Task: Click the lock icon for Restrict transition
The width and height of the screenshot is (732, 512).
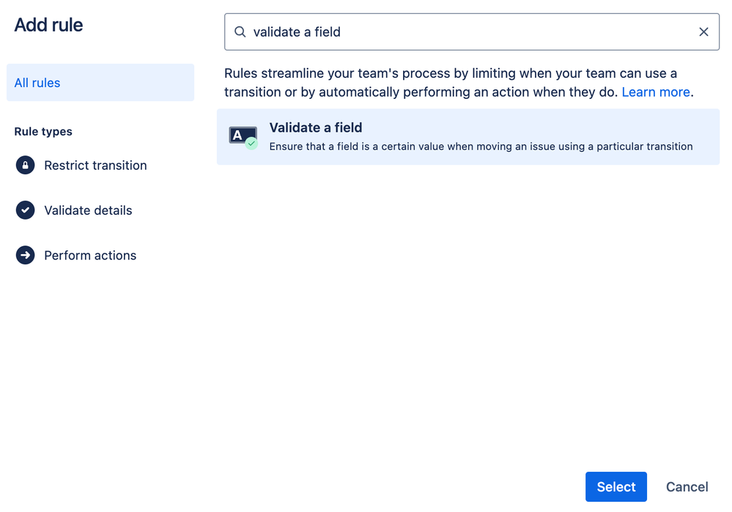Action: click(26, 166)
